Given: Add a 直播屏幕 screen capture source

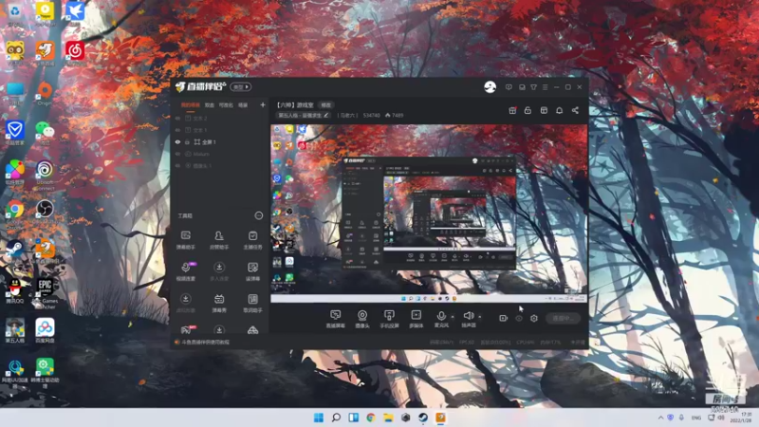Looking at the screenshot, I should point(335,319).
